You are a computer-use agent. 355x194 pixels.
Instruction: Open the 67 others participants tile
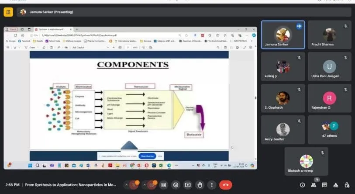point(330,130)
